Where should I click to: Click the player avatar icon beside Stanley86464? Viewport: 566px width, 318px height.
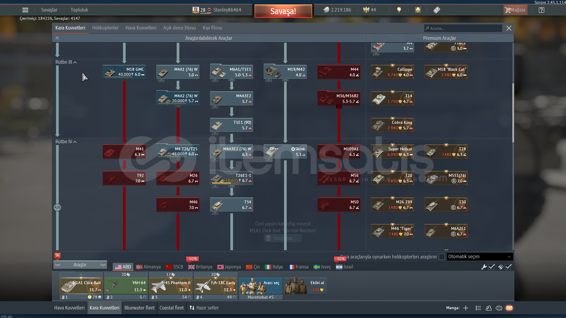196,10
